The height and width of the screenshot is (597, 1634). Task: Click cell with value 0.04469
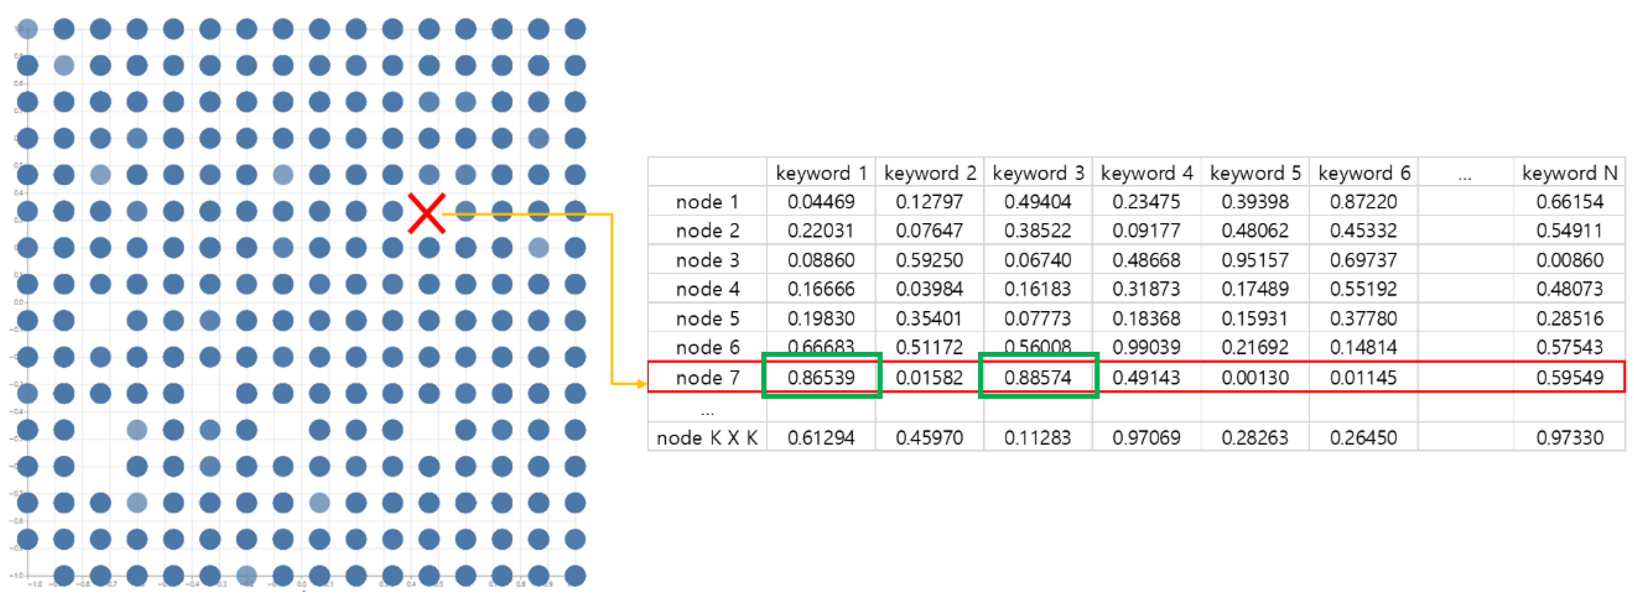(821, 202)
